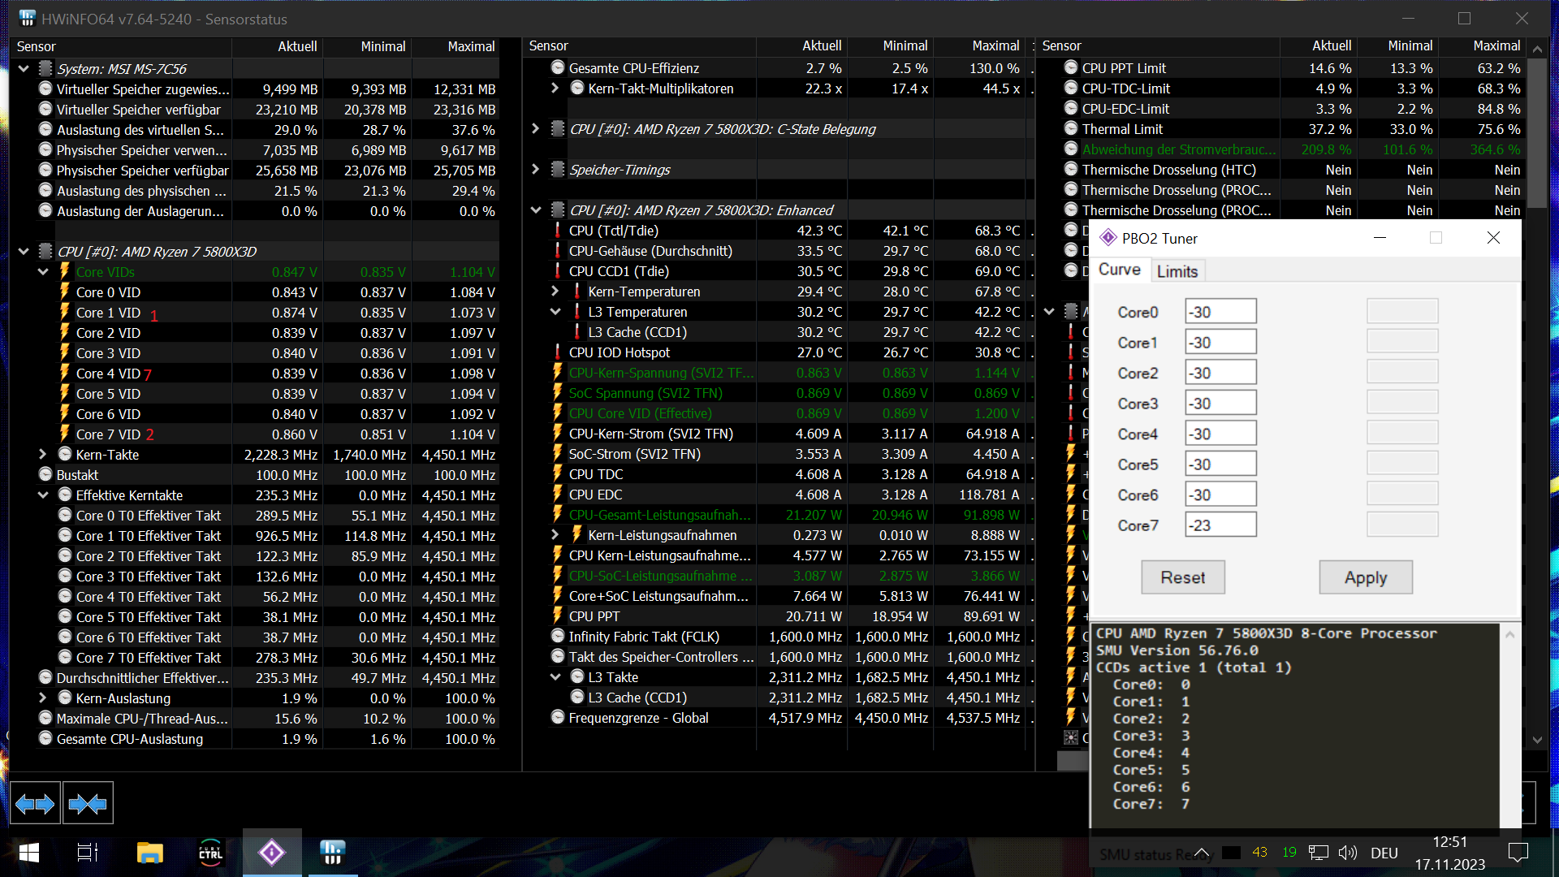Open PBO2 Tuner from taskbar
1559x877 pixels.
coord(272,853)
